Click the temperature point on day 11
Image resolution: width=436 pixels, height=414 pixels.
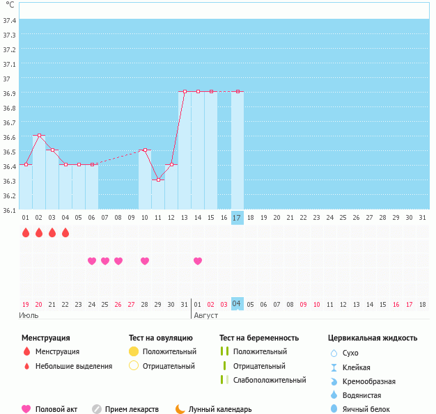tap(158, 180)
